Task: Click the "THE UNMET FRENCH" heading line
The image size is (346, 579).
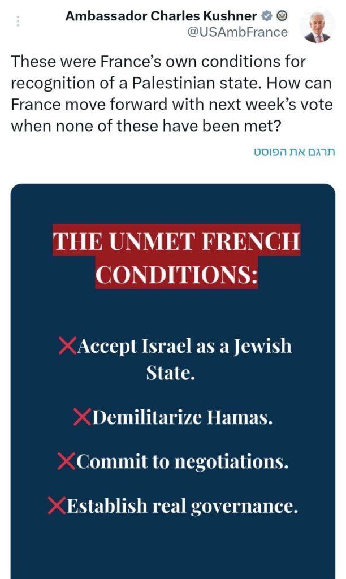Action: (x=176, y=241)
